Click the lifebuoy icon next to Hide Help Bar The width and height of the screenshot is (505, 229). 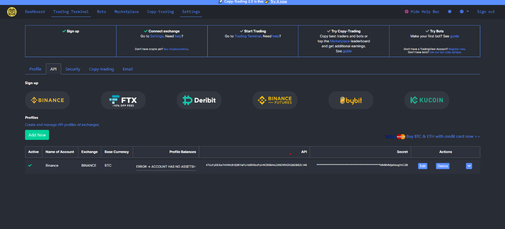[x=406, y=12]
